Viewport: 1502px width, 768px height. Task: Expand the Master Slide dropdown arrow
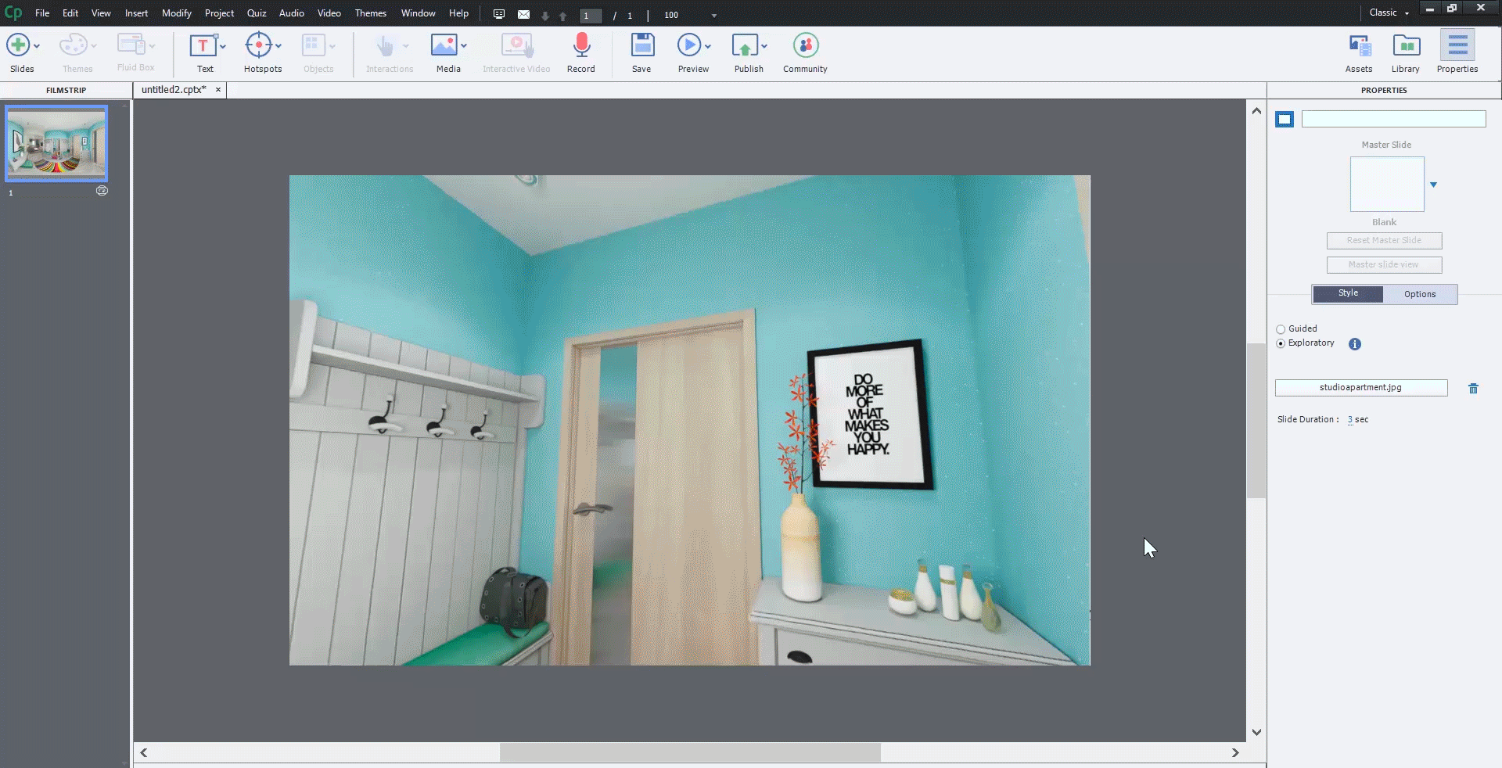tap(1433, 185)
